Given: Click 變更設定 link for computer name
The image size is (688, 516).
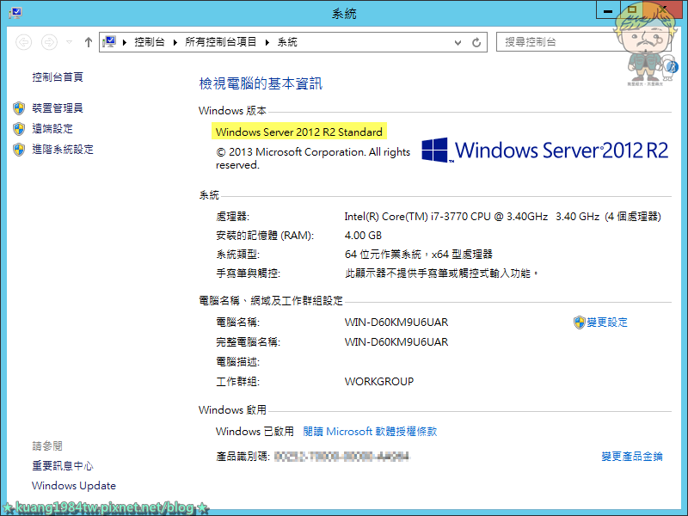Looking at the screenshot, I should tap(607, 322).
